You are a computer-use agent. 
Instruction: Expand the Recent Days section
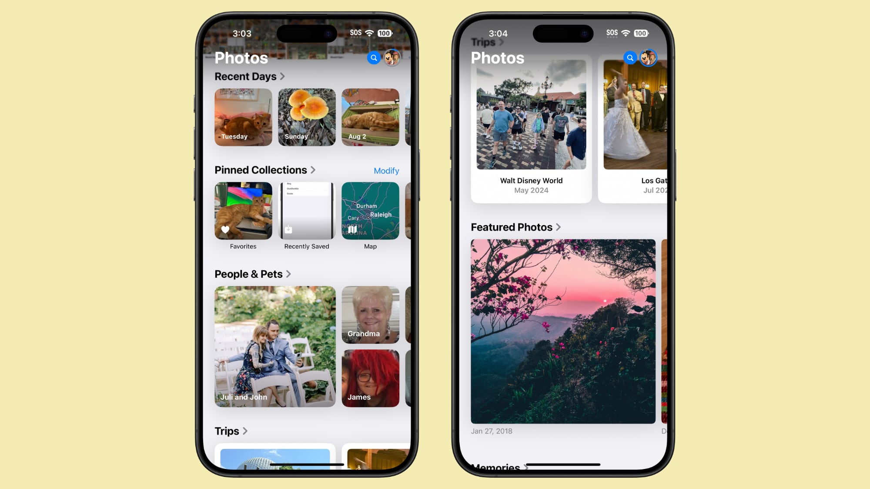click(x=282, y=76)
